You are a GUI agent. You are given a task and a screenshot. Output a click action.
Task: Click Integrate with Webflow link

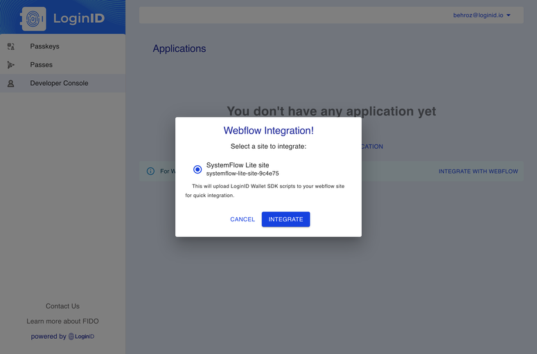point(478,171)
